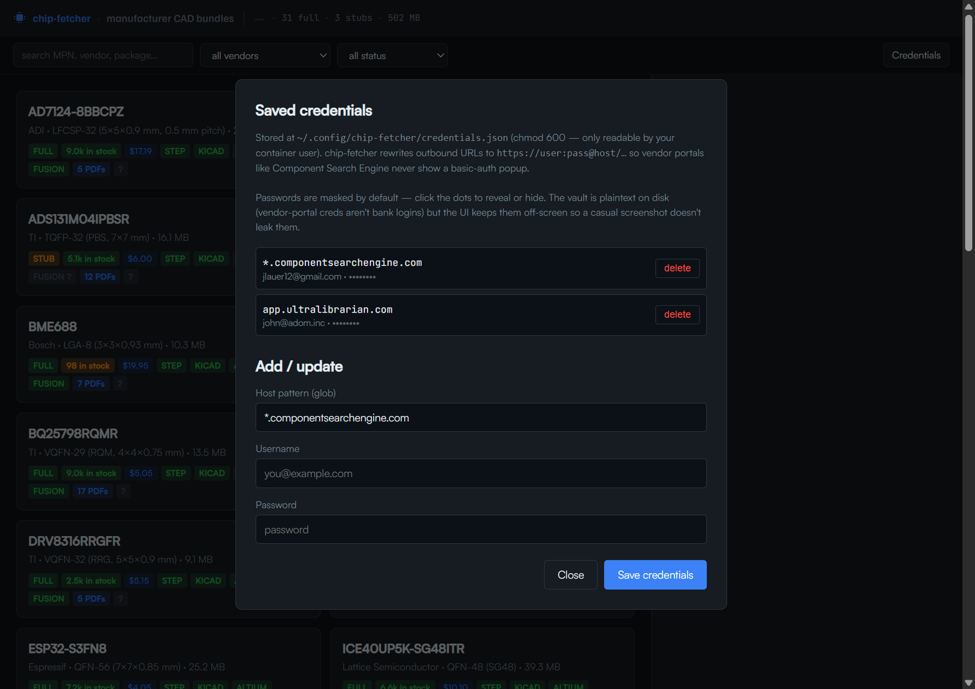Screen dimensions: 975x689
Task: Click the chip-fetcher chip logo icon
Action: [x=20, y=18]
